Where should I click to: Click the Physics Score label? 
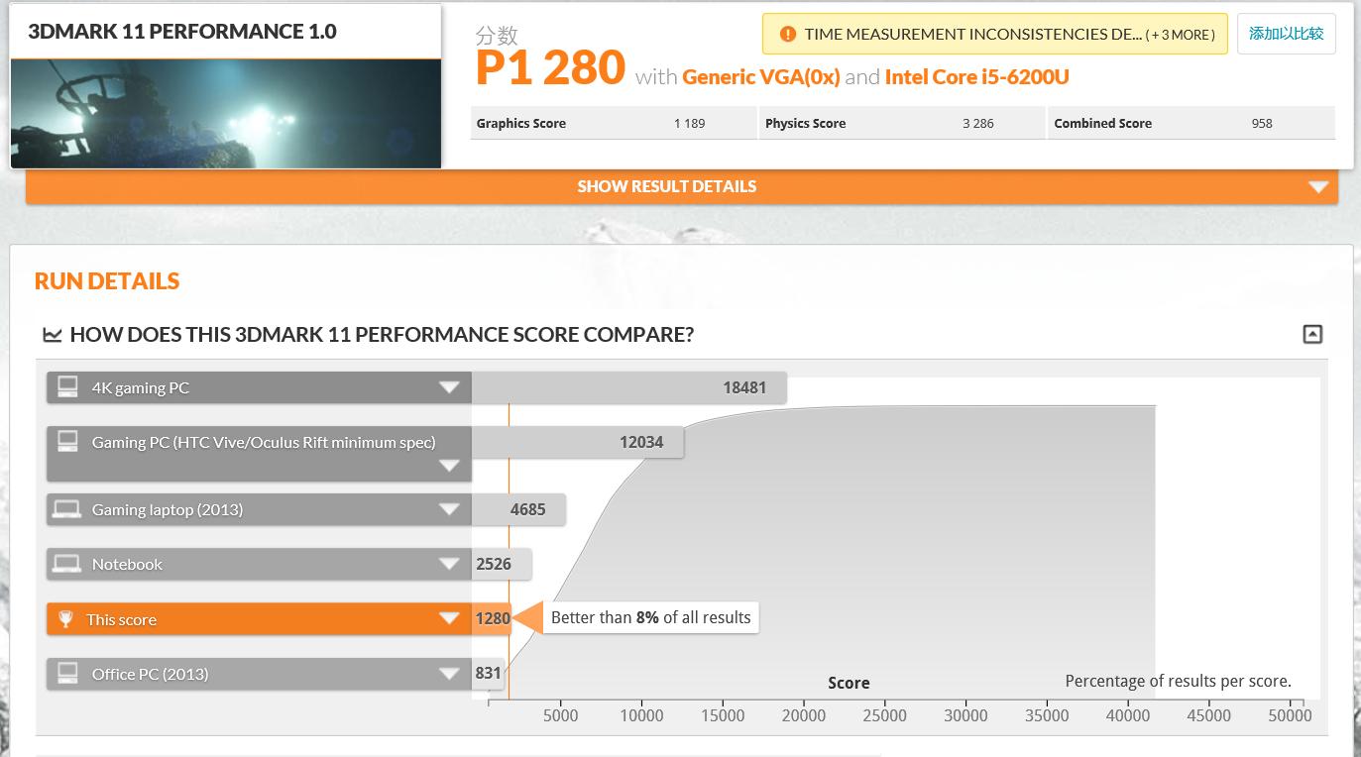click(806, 124)
